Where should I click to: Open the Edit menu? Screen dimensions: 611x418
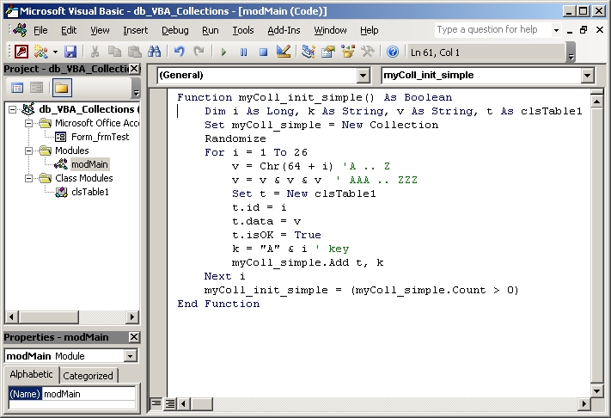click(x=69, y=30)
